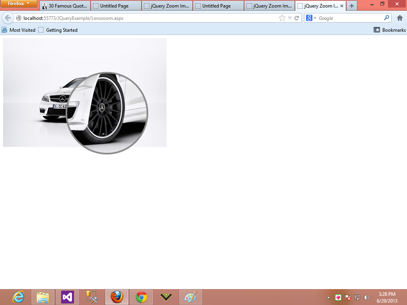407x305 pixels.
Task: Open the Google search engine selector
Action: [311, 18]
